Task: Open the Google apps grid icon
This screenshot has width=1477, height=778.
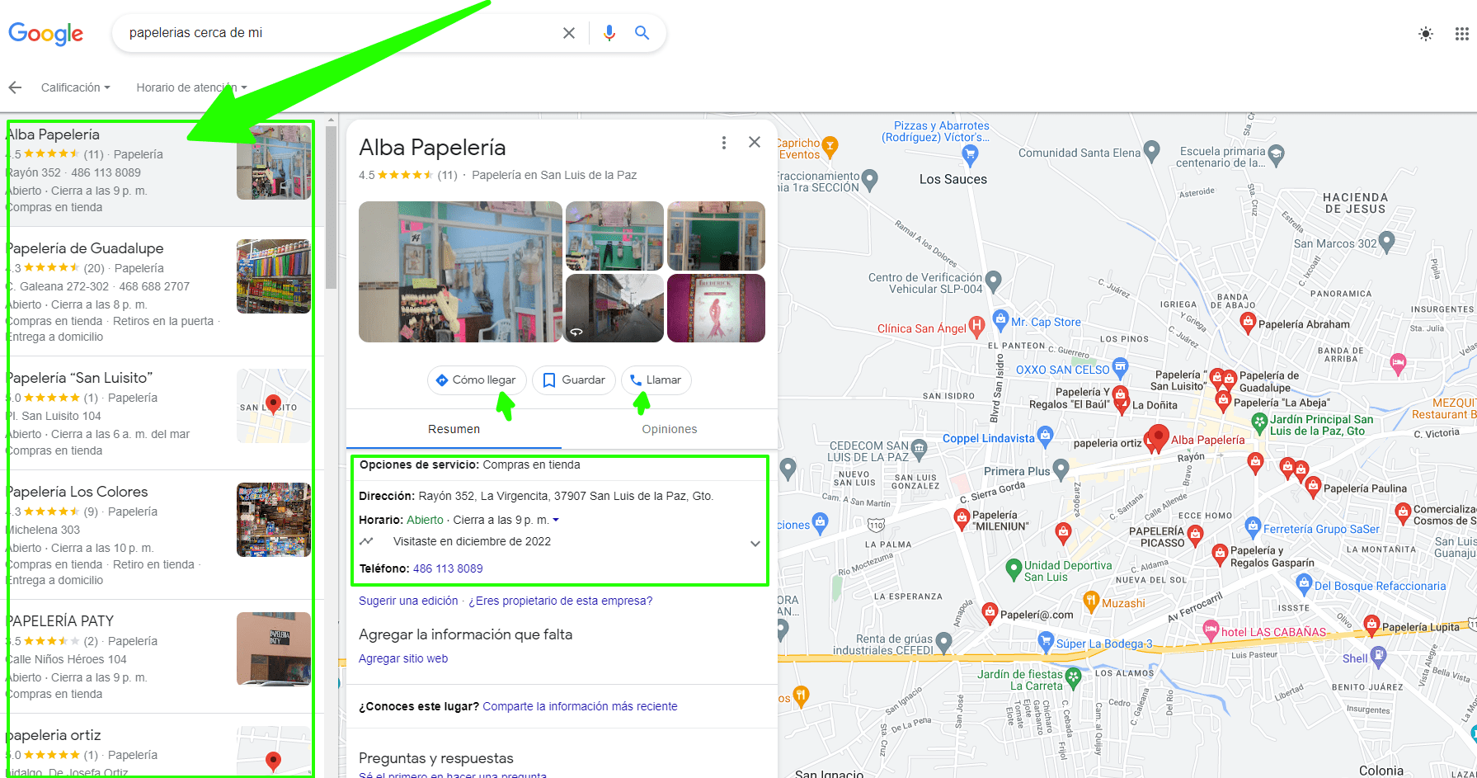Action: pyautogui.click(x=1461, y=34)
